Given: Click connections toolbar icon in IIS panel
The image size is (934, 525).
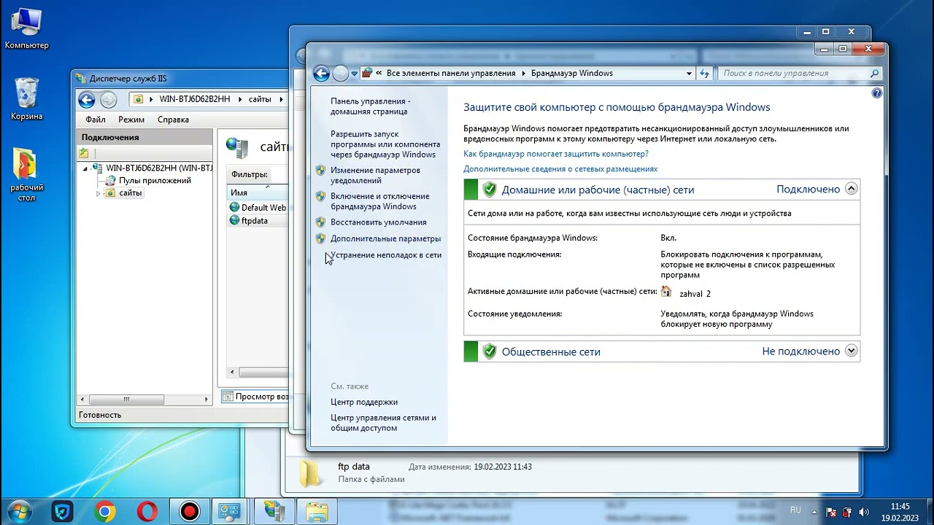Looking at the screenshot, I should coord(84,153).
